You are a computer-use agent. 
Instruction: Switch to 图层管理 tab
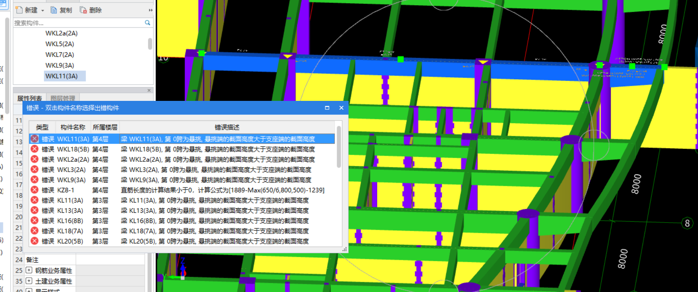(62, 98)
